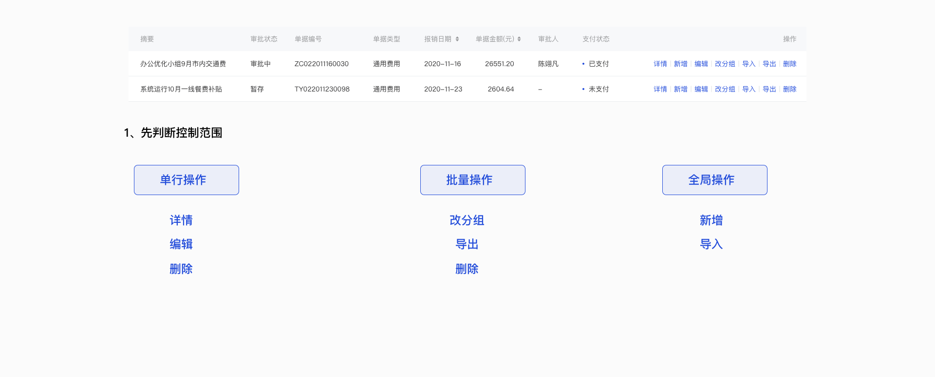Select 导入 under 全局操作

point(711,244)
